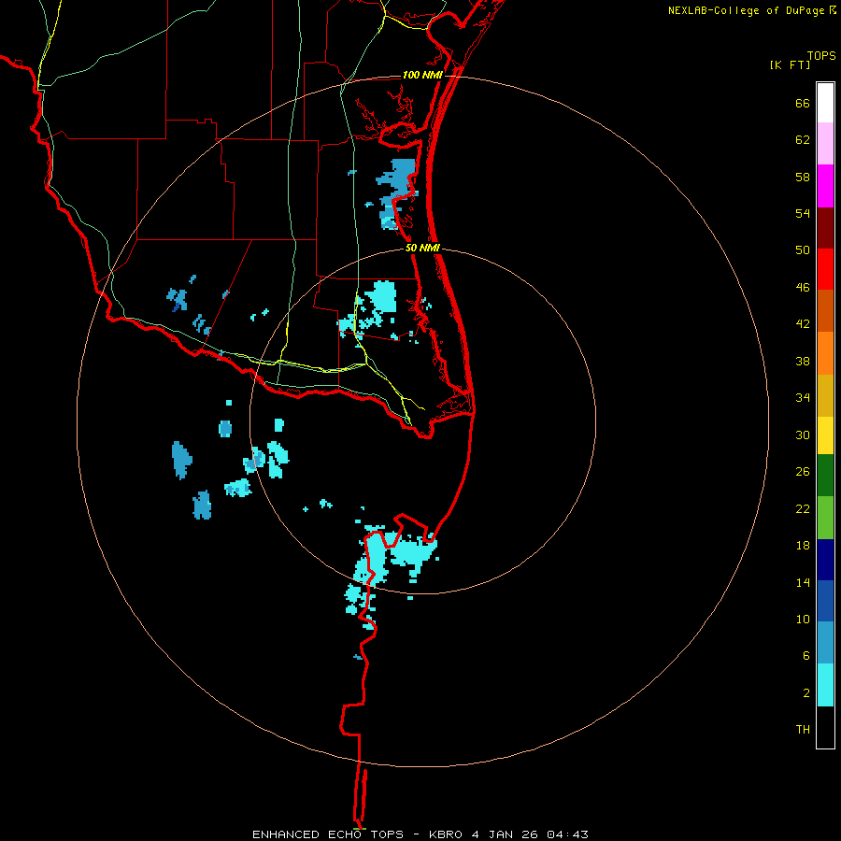The height and width of the screenshot is (841, 841).
Task: Click the 22 legend value
Action: tap(803, 508)
